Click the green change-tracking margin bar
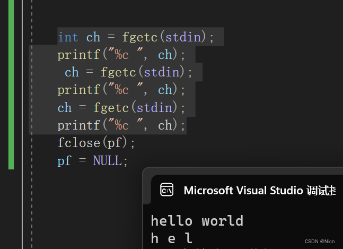 (x=11, y=84)
